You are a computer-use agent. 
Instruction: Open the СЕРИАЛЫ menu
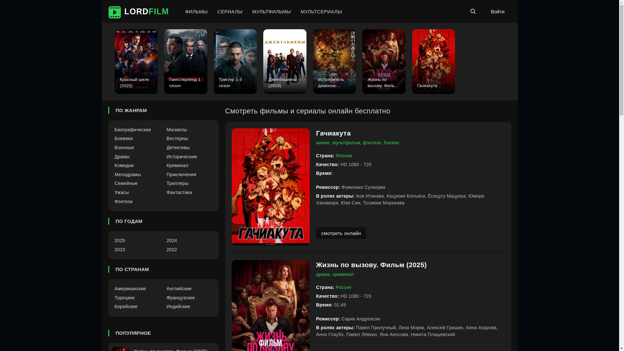(230, 12)
